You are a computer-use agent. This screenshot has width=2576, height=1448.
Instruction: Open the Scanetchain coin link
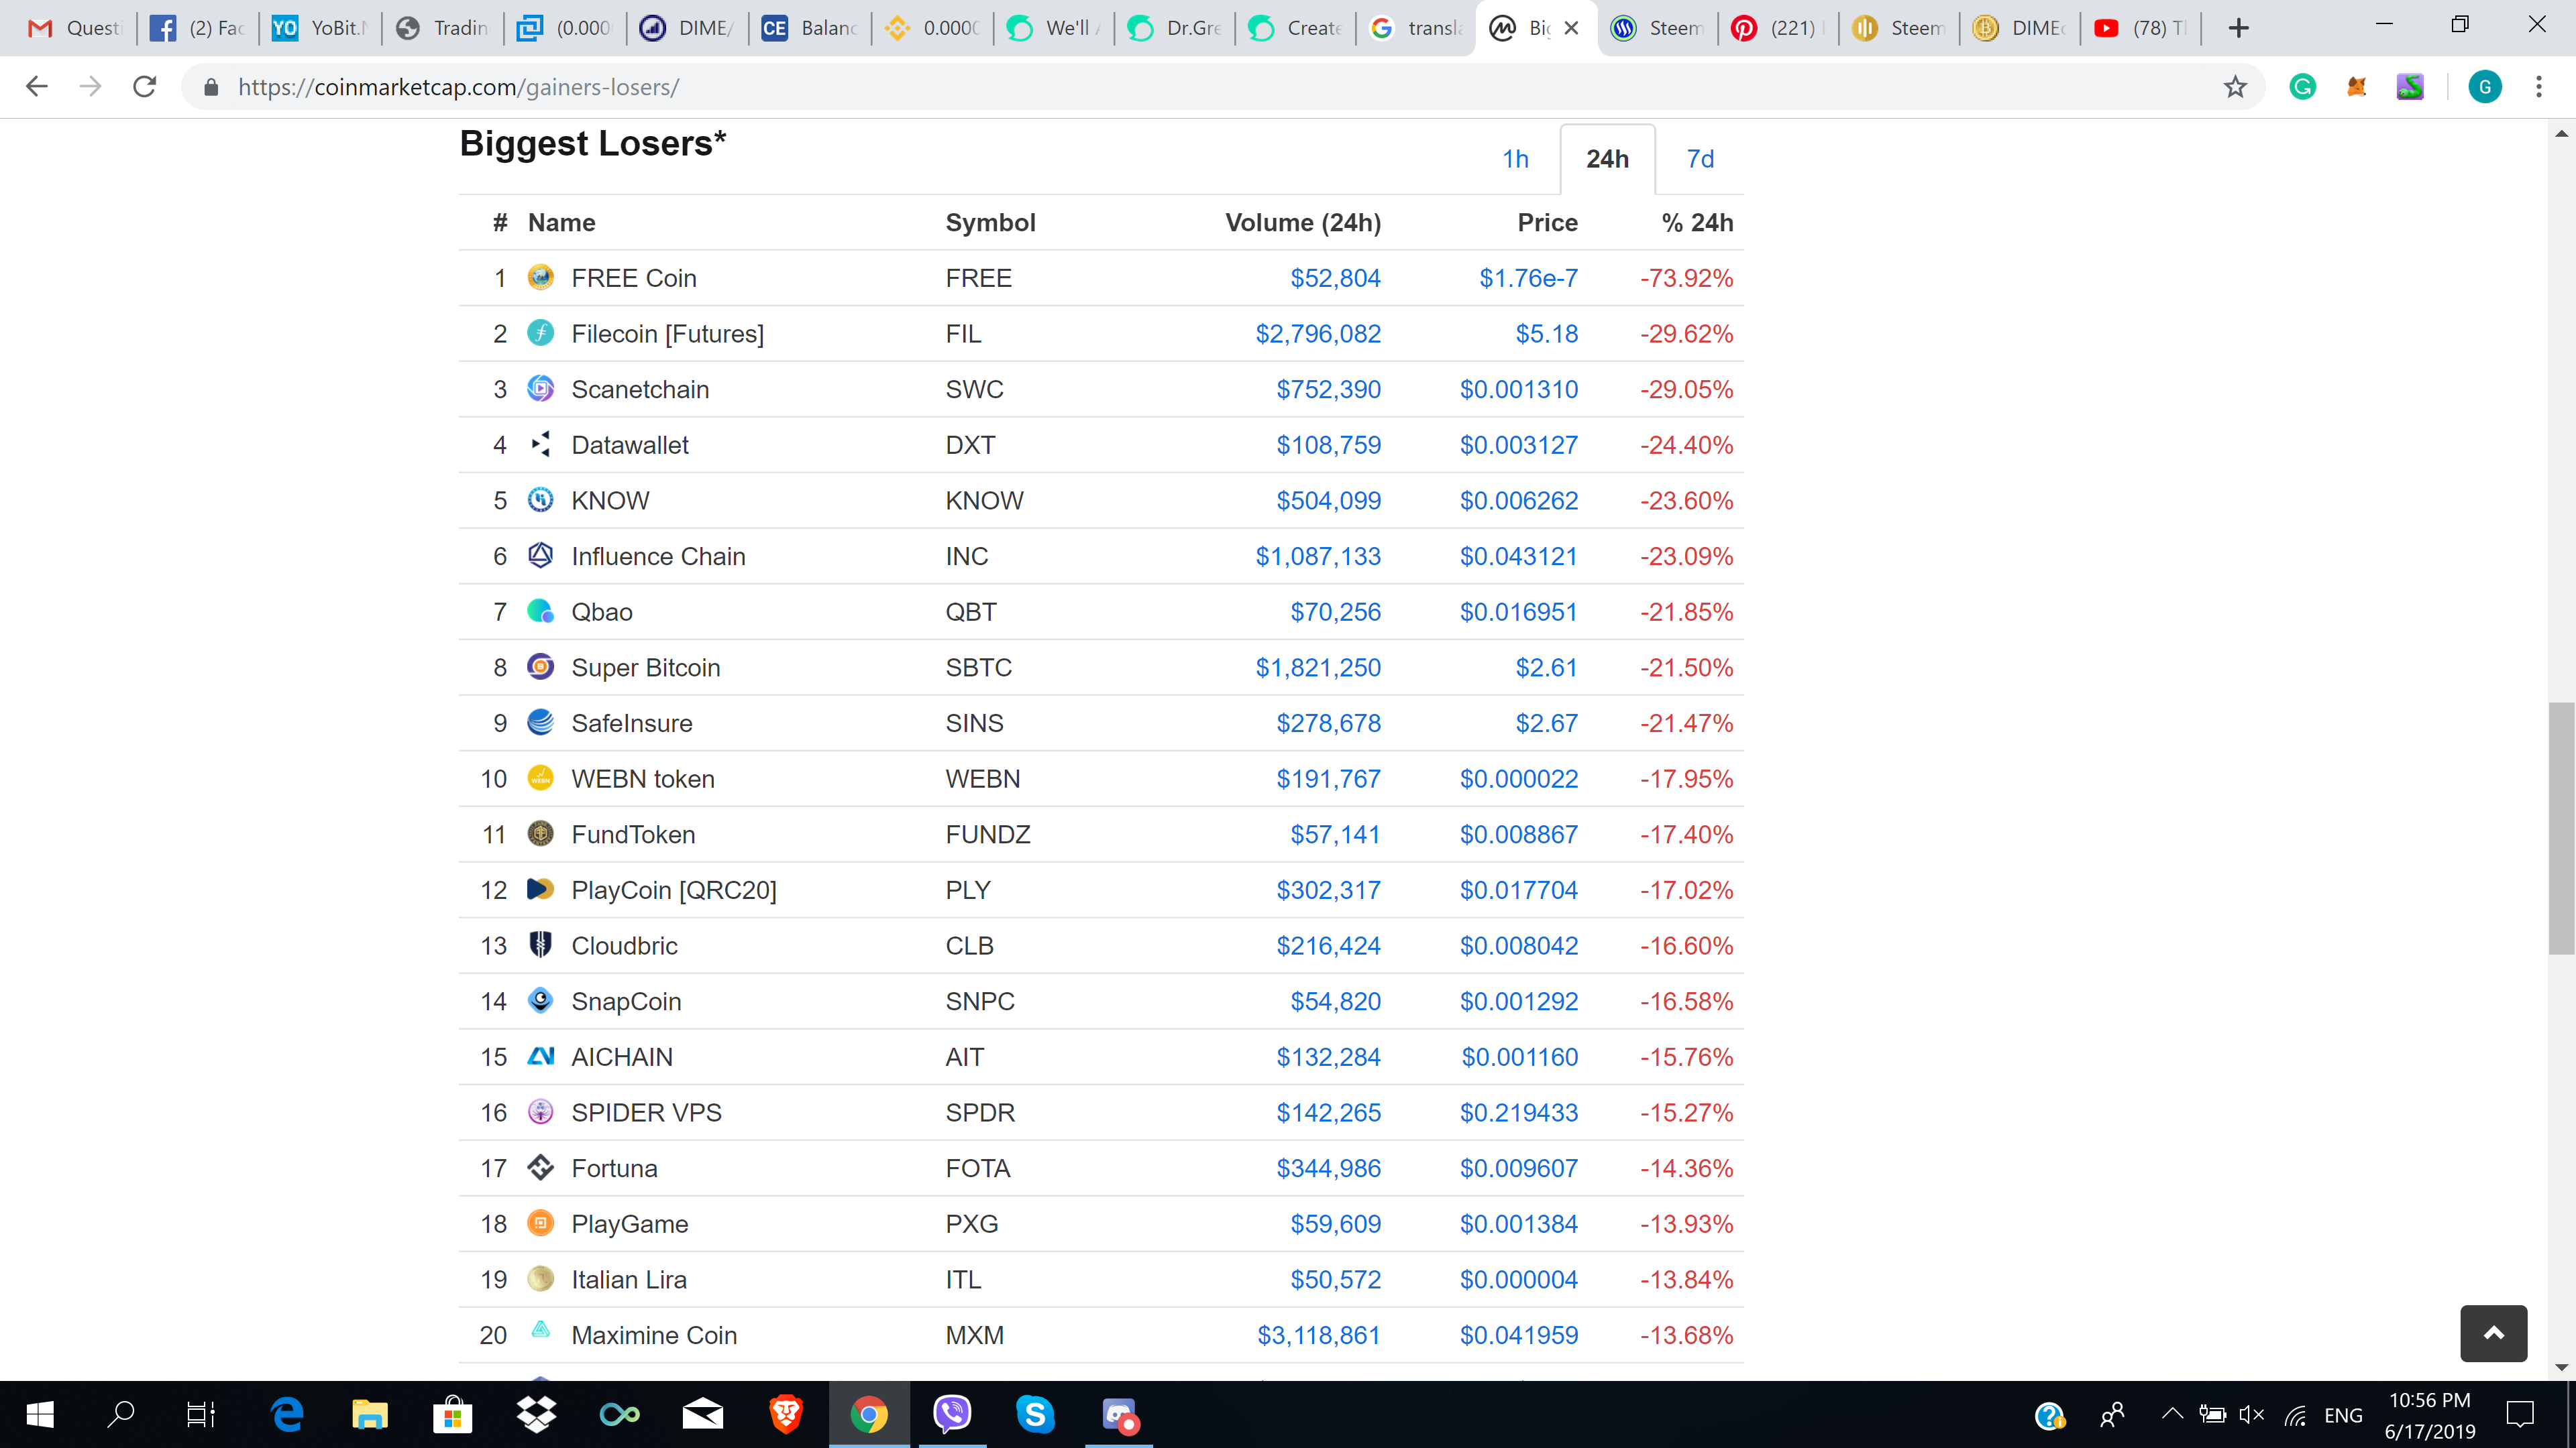640,389
